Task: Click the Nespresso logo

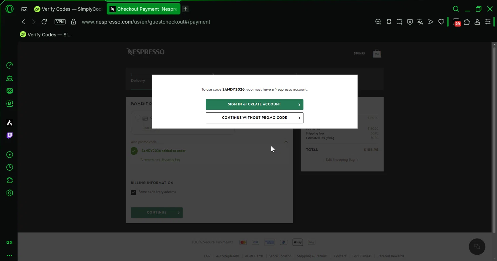Action: coord(145,52)
